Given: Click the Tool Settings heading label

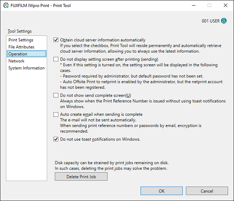Looking at the screenshot, I should (x=19, y=31).
